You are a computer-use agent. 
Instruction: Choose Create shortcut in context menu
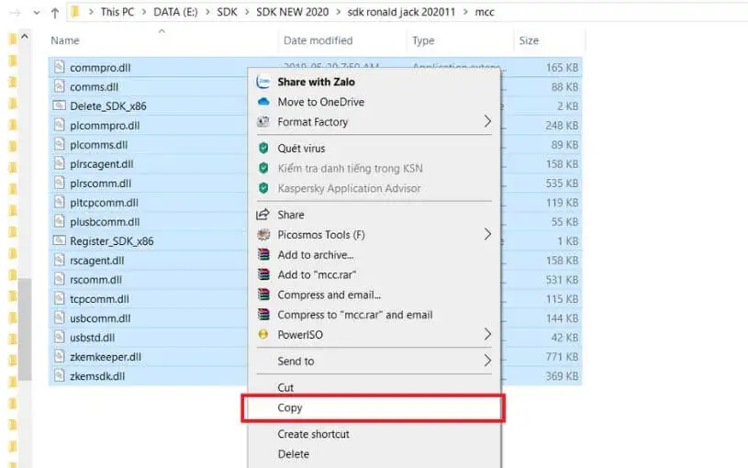[313, 434]
